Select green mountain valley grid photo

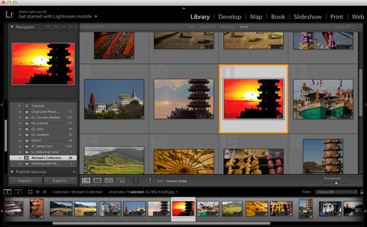coord(114,161)
